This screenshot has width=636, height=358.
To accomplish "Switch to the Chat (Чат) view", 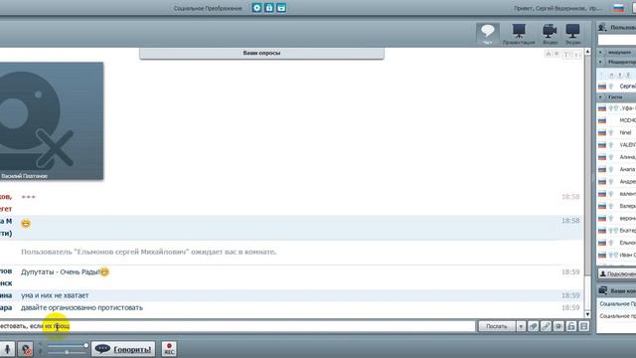I will tap(488, 33).
